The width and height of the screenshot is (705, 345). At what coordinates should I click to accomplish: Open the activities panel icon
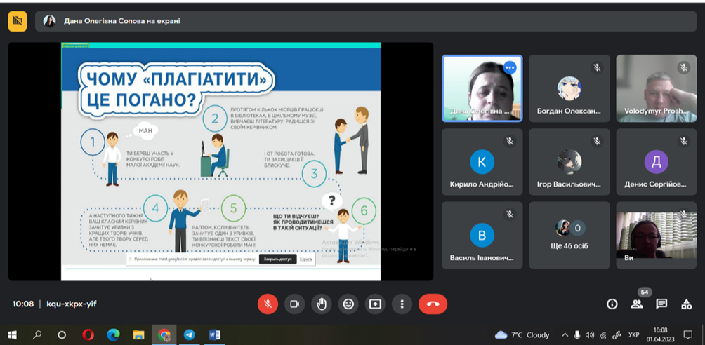pyautogui.click(x=686, y=304)
